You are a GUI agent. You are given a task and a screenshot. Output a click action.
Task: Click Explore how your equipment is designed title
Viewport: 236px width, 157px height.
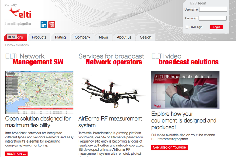184,120
